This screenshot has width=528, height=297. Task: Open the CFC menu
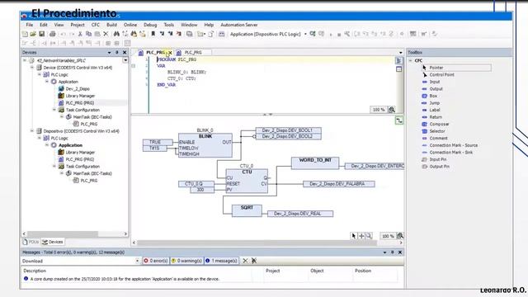pyautogui.click(x=96, y=25)
